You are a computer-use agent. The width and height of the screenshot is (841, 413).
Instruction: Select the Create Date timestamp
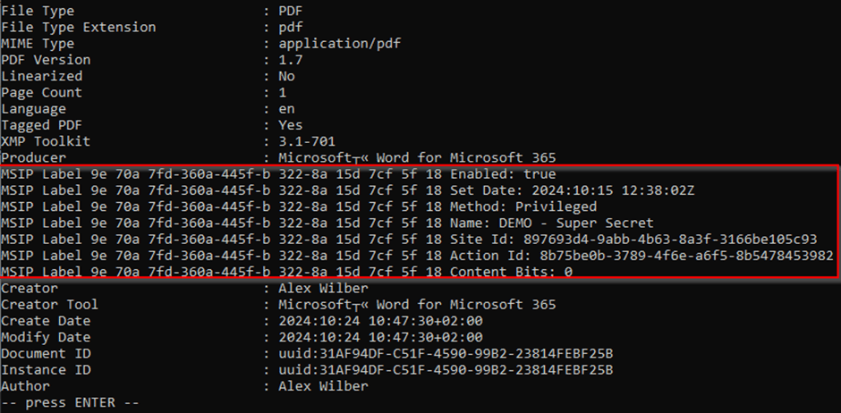coord(380,321)
